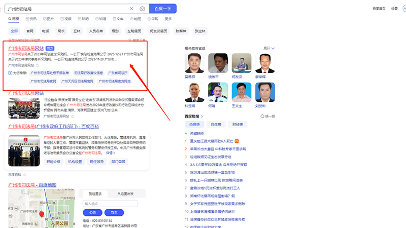Select the 局长 filter chip
406x228 pixels.
point(61,31)
